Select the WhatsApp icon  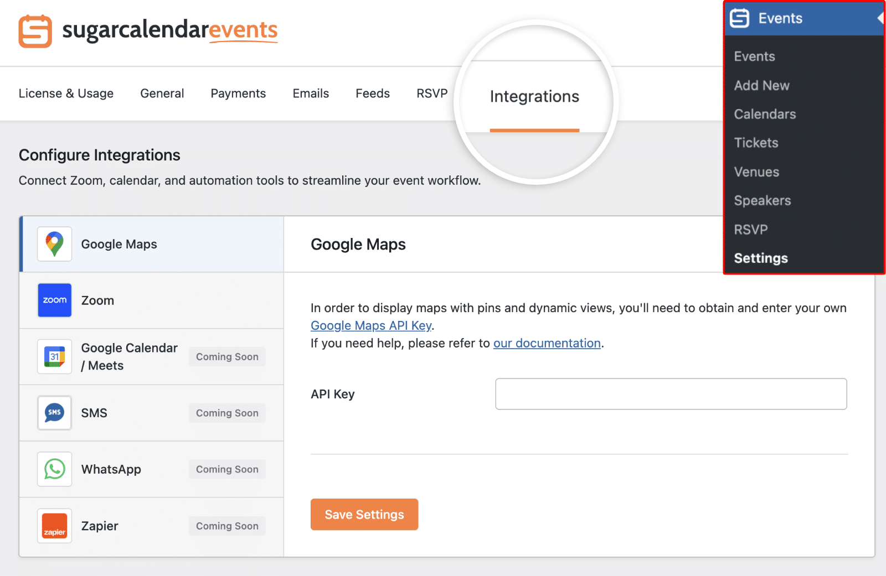point(54,469)
